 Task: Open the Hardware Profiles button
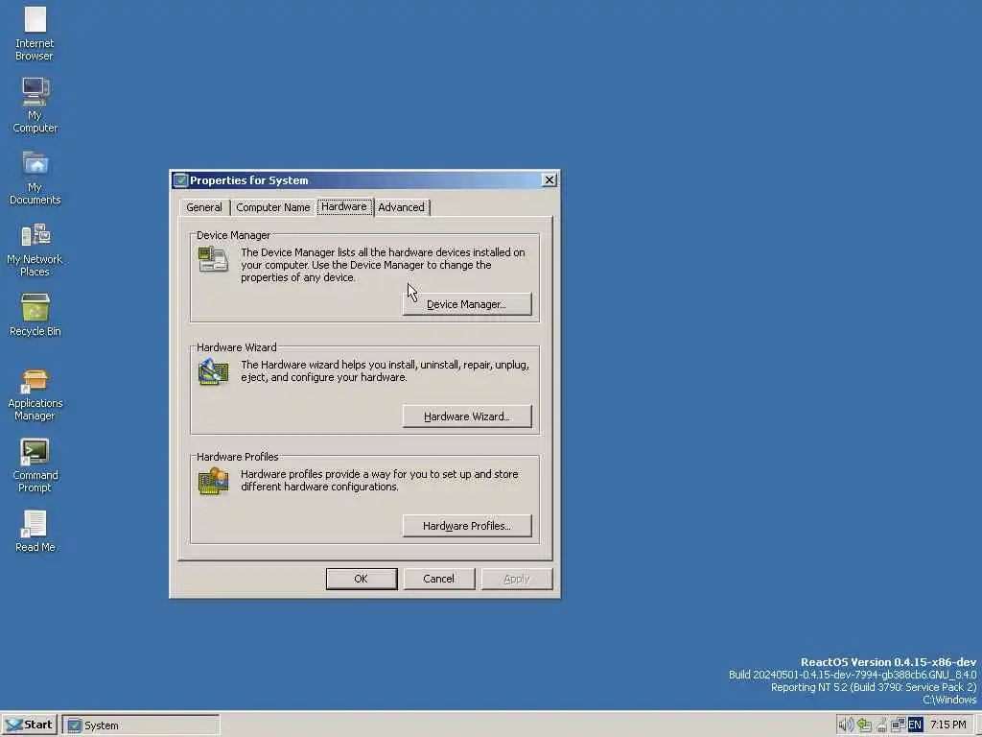tap(467, 526)
